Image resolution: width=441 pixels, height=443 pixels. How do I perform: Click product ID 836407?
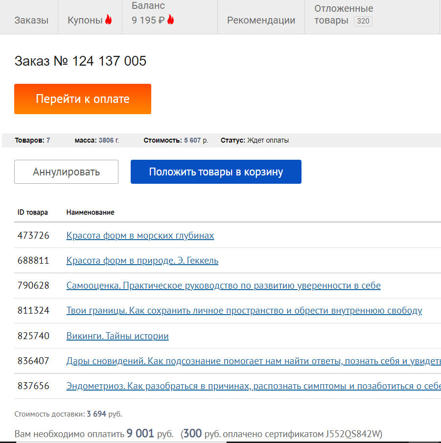pos(33,361)
